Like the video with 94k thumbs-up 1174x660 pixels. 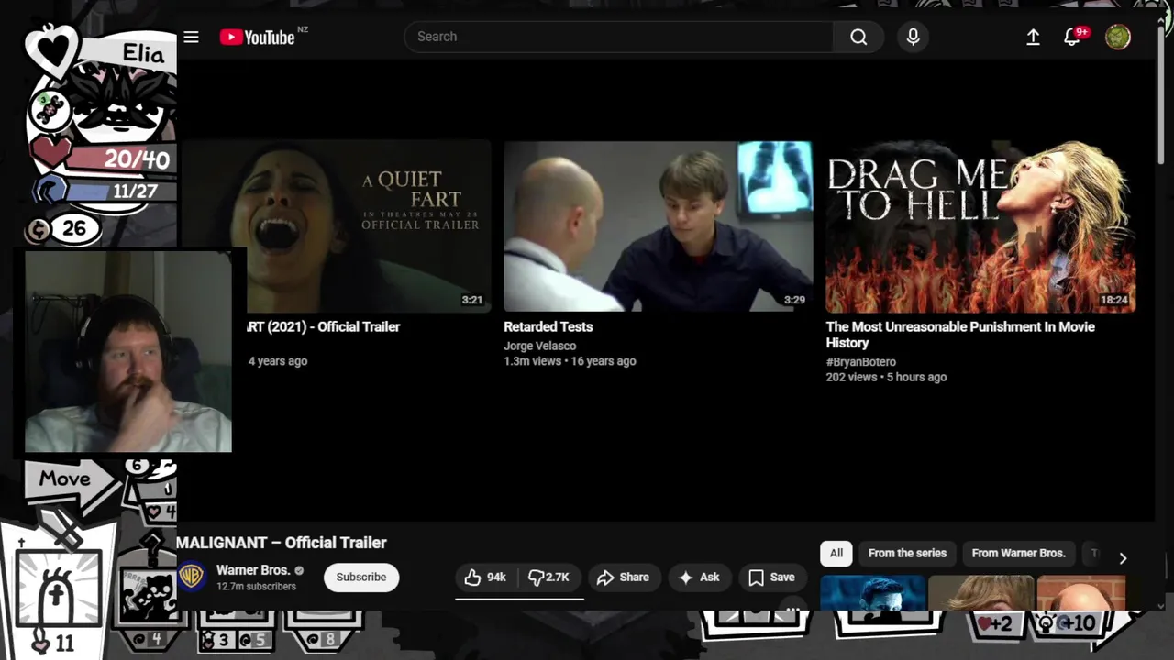tap(486, 577)
